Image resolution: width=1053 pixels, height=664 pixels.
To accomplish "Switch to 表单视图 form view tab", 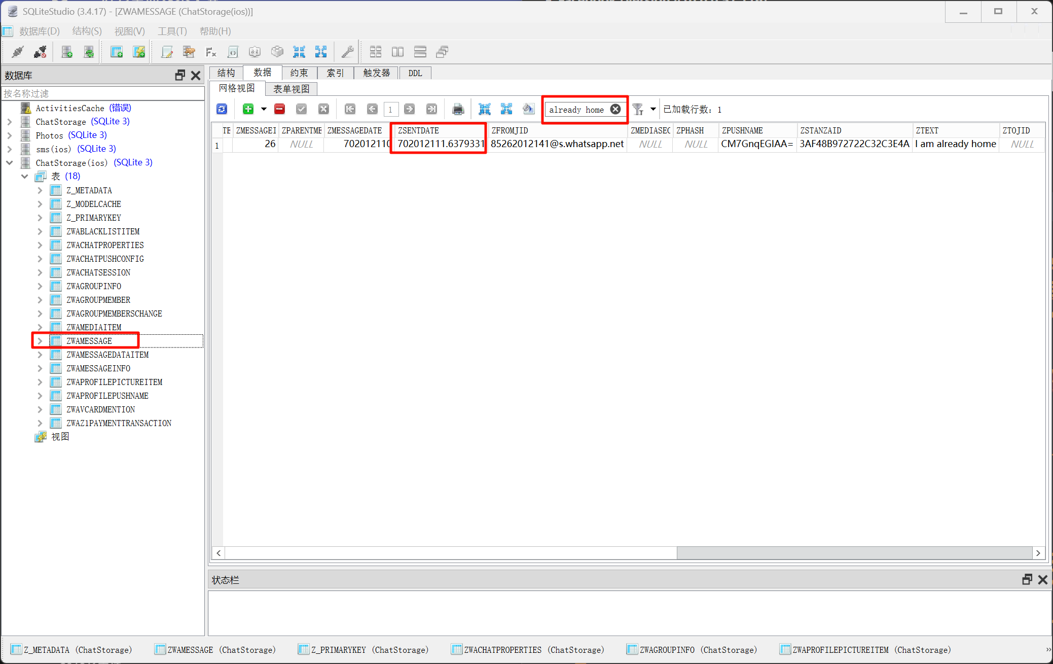I will (x=291, y=89).
